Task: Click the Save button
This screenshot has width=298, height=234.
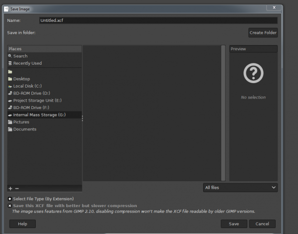Action: (x=234, y=224)
